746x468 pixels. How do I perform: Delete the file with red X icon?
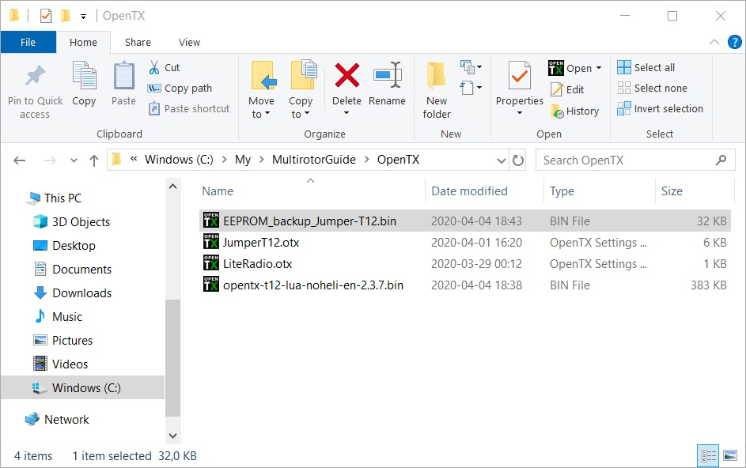tap(346, 76)
